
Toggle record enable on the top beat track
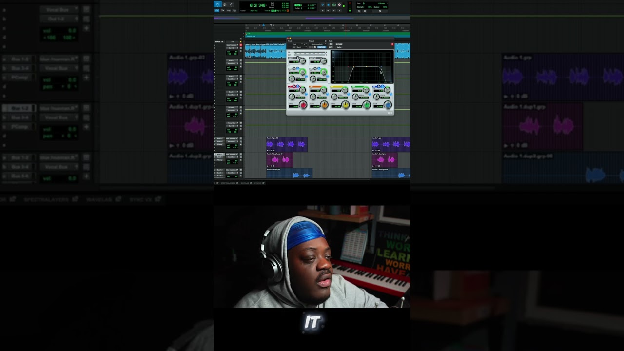pos(241,45)
